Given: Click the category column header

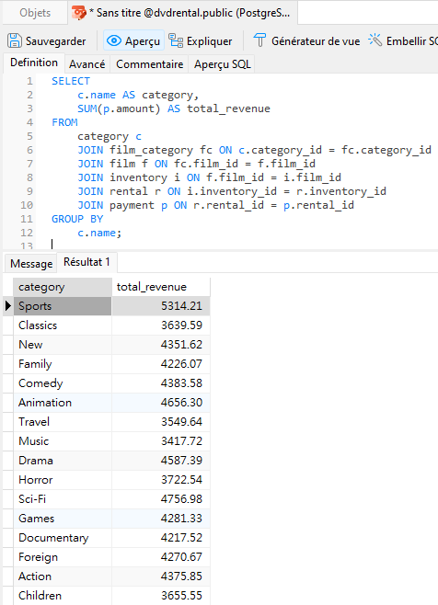Looking at the screenshot, I should (x=63, y=287).
